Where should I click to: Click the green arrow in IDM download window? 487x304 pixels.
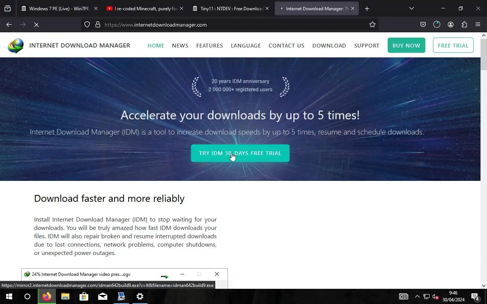[x=164, y=276]
